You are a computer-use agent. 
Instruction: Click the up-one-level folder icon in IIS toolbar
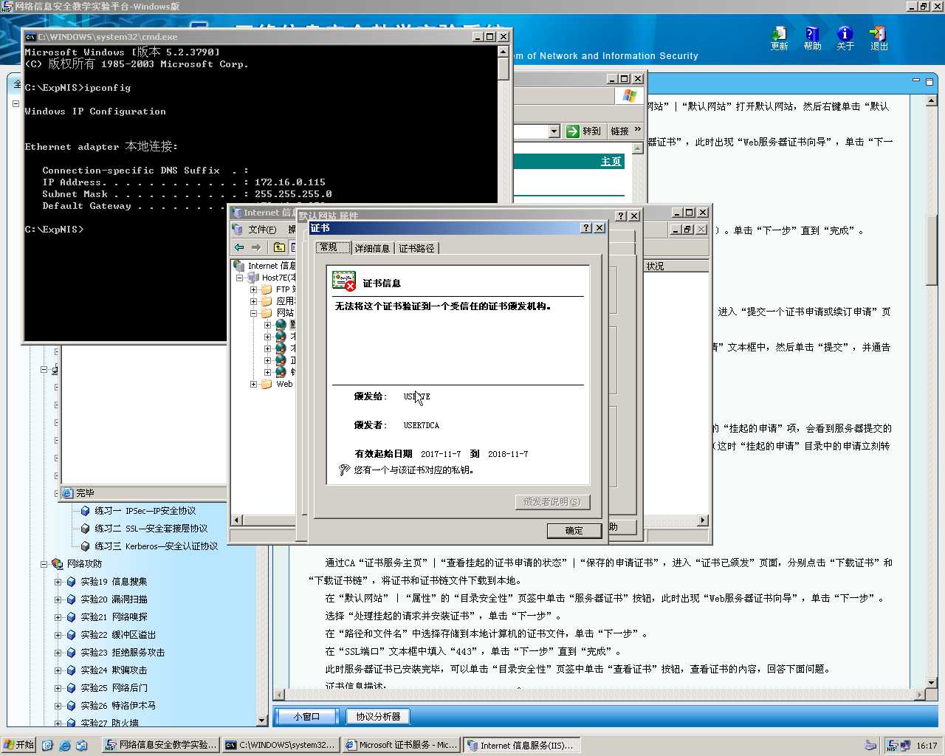coord(279,247)
